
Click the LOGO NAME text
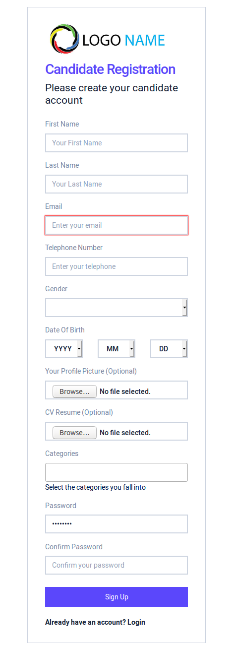click(x=123, y=40)
